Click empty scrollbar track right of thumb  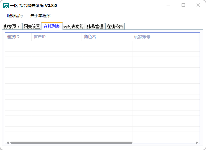[164, 143]
